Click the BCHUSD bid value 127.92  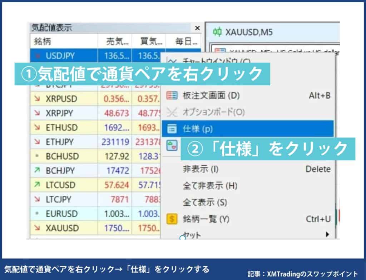117,156
